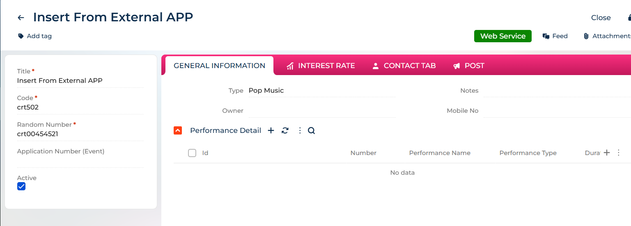
Task: Open Attachments via paperclip icon
Action: pyautogui.click(x=586, y=36)
